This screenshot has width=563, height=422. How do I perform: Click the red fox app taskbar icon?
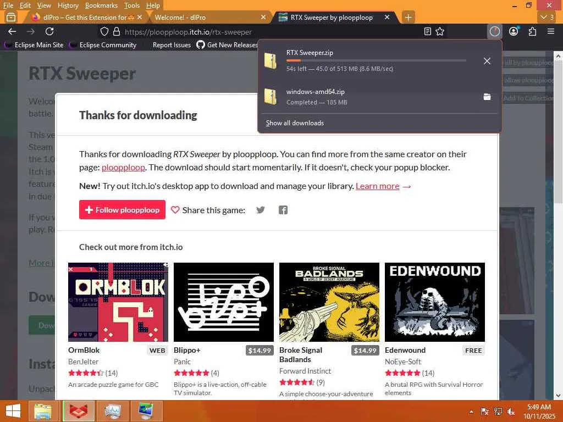click(79, 411)
